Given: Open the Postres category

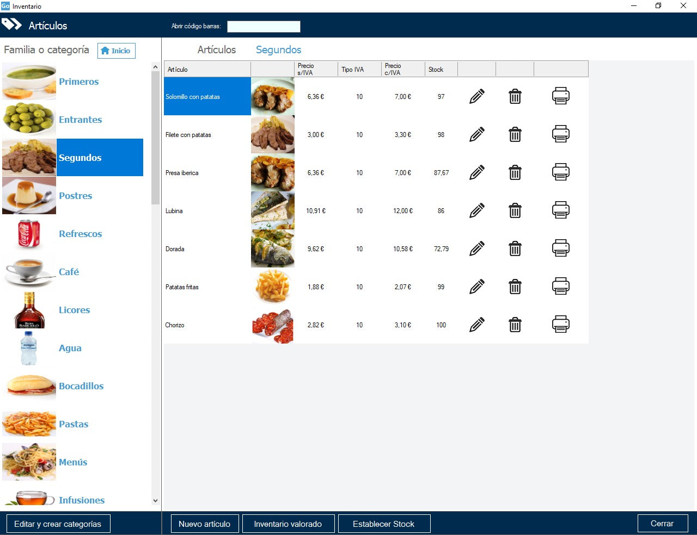Looking at the screenshot, I should pyautogui.click(x=75, y=196).
